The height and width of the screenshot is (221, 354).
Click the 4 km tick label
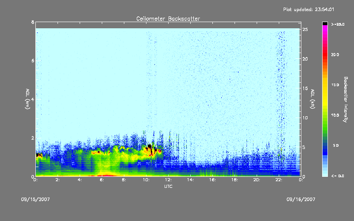click(x=33, y=99)
